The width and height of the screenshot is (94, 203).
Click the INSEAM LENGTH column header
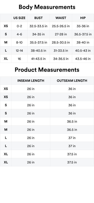[31, 80]
